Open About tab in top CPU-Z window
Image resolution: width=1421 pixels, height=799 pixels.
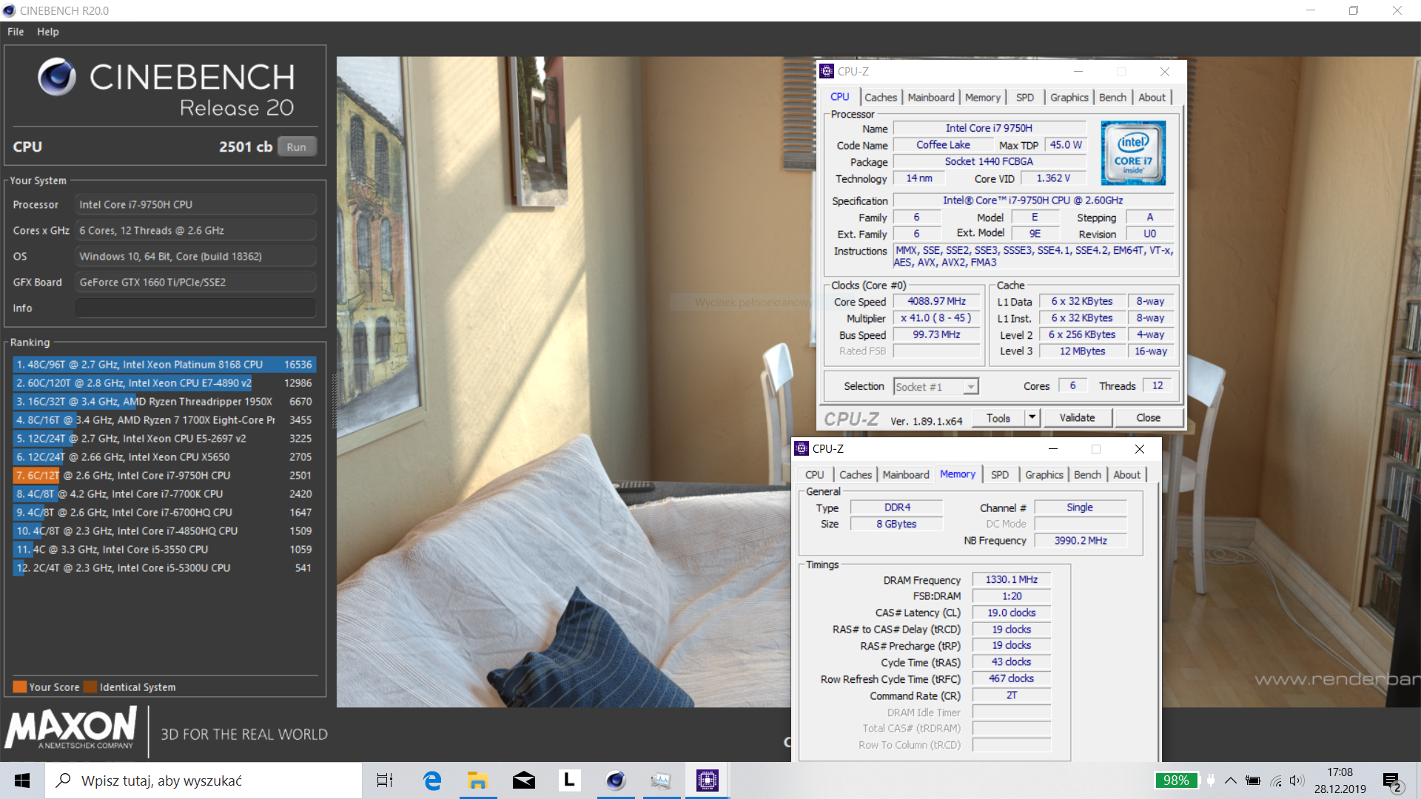point(1152,97)
